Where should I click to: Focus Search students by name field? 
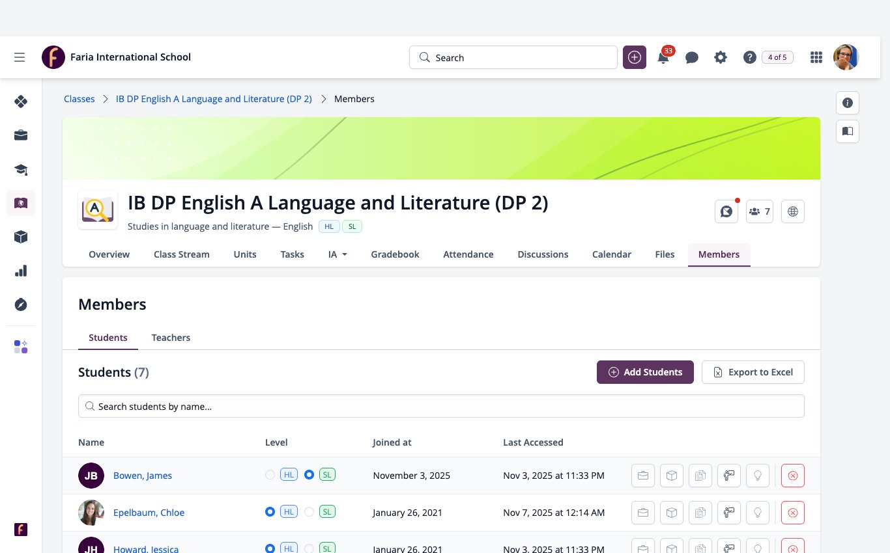click(441, 407)
